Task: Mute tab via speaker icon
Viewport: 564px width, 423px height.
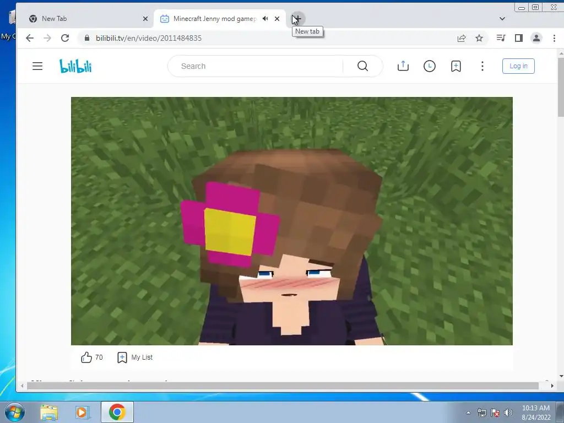Action: (x=265, y=19)
